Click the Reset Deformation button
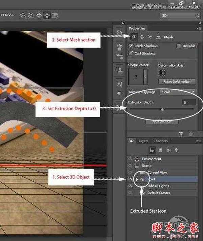The width and height of the screenshot is (203, 241). (177, 82)
